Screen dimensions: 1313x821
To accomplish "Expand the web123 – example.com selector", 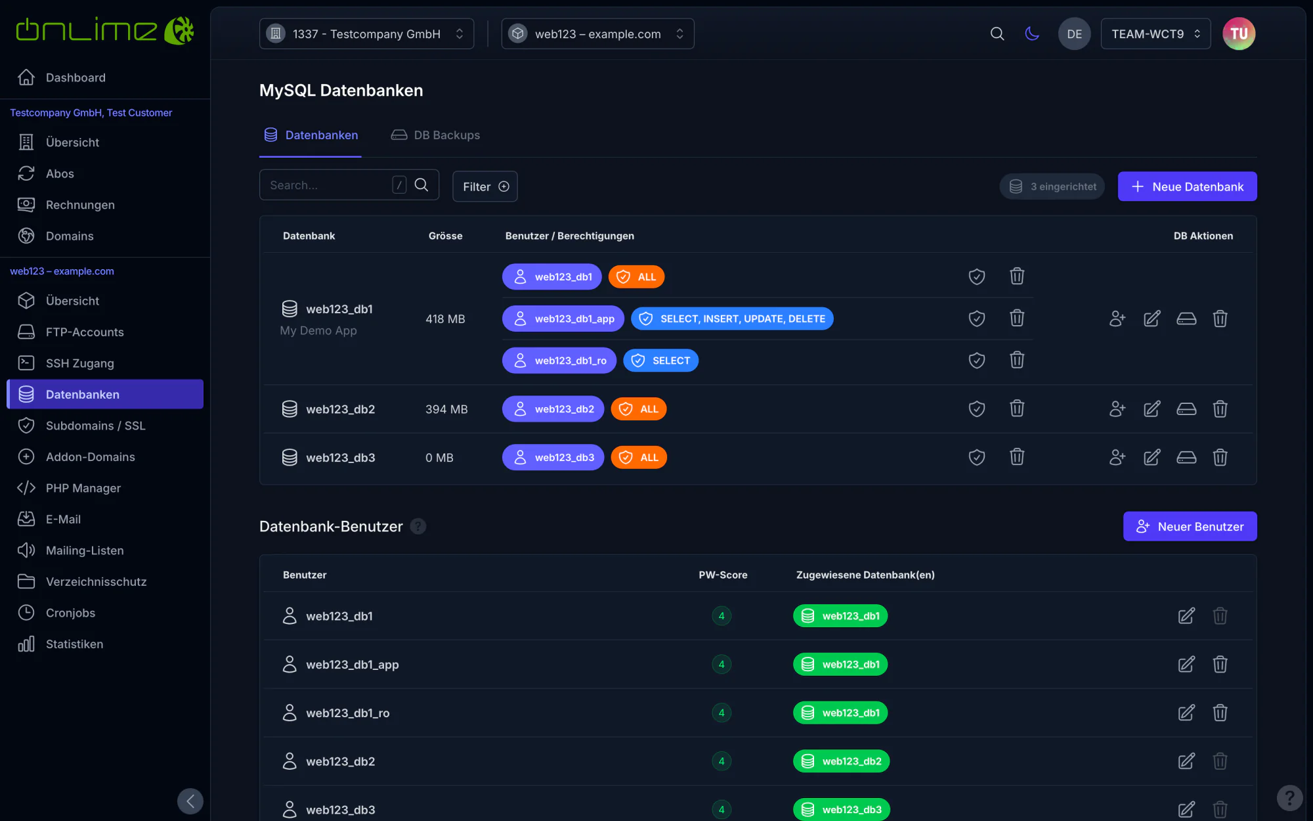I will point(597,33).
